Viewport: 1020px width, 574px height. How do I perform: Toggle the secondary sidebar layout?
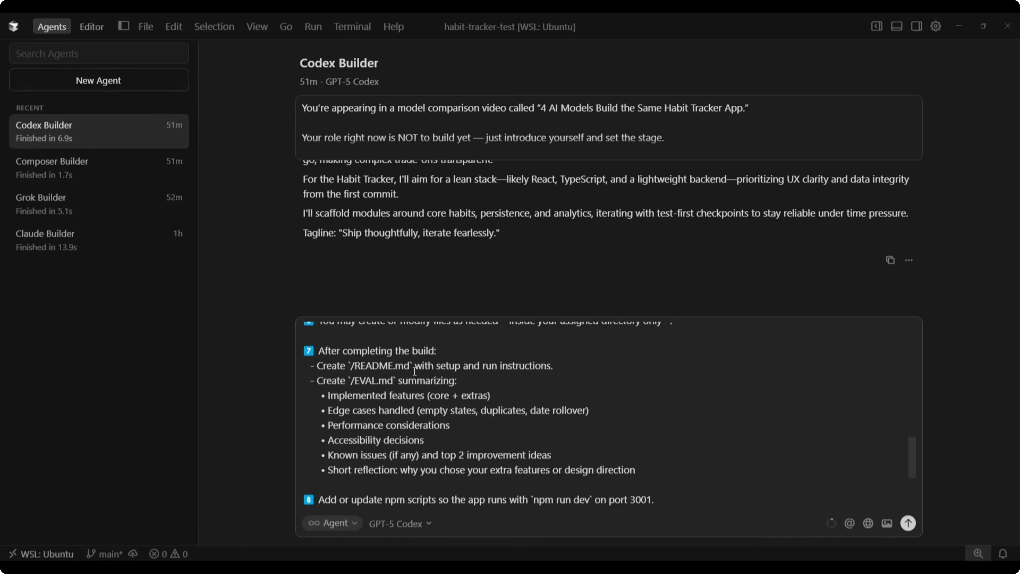pyautogui.click(x=916, y=26)
